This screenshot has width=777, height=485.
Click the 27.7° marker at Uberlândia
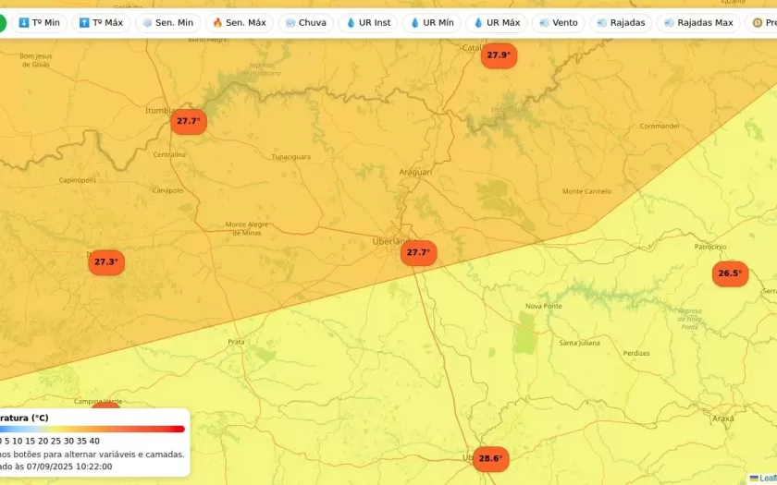(x=418, y=252)
